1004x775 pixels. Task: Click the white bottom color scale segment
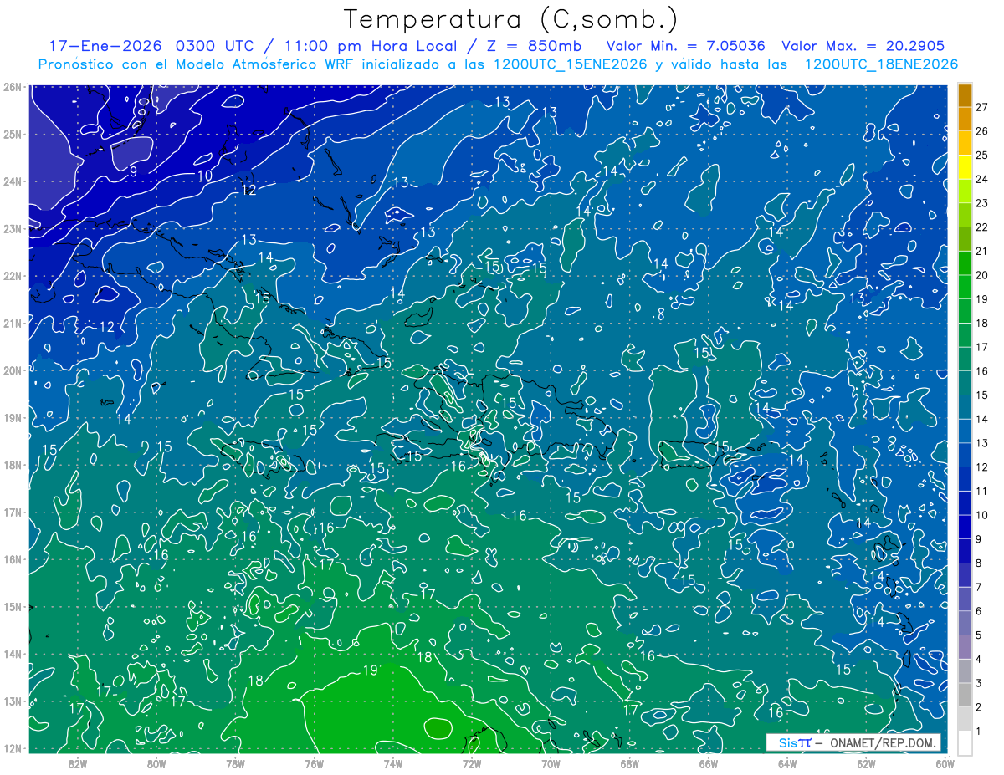click(x=965, y=742)
